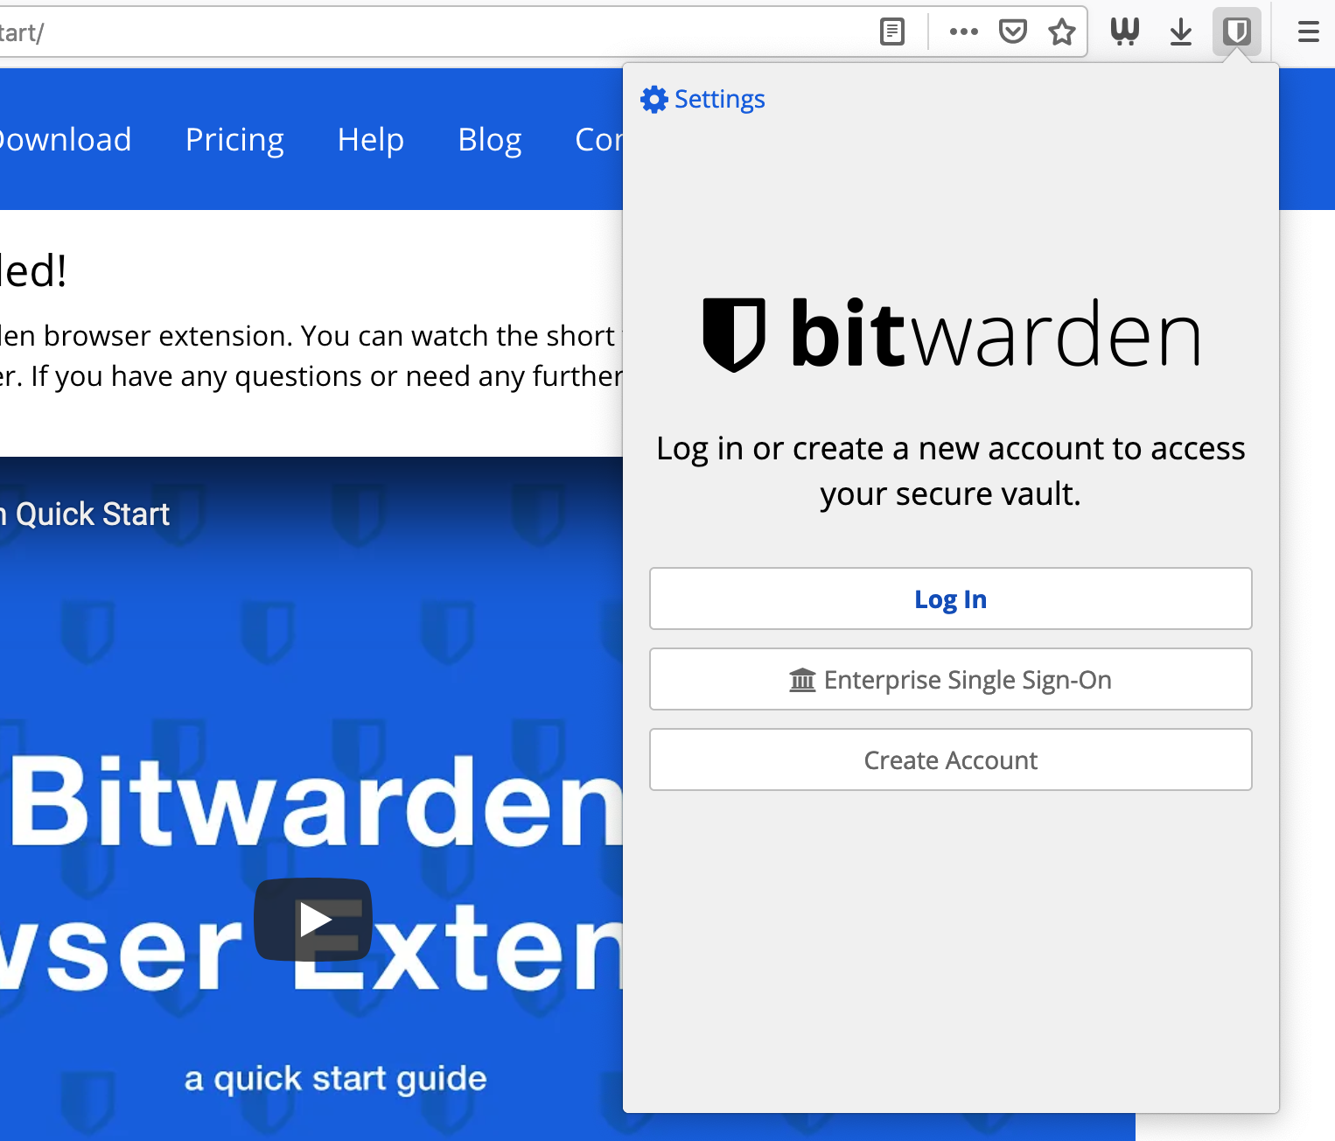Open Firefox reader view icon
The width and height of the screenshot is (1335, 1141).
point(891,32)
